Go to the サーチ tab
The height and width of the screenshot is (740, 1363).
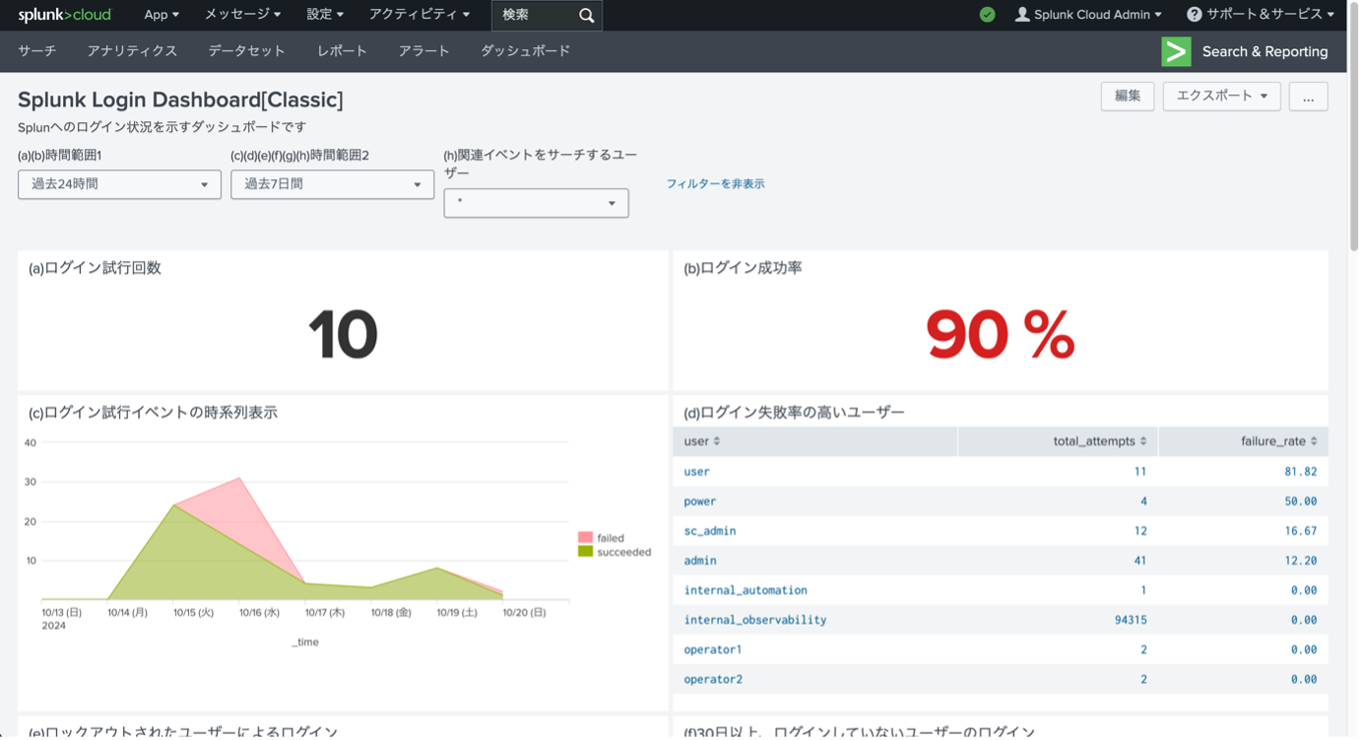(x=37, y=51)
